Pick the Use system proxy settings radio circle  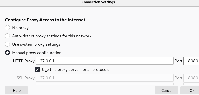click(7, 44)
